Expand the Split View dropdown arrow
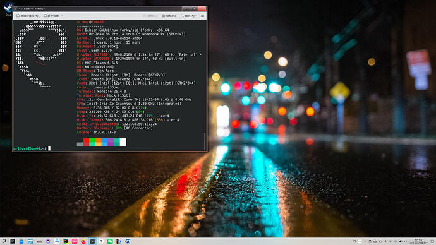 tap(62, 16)
